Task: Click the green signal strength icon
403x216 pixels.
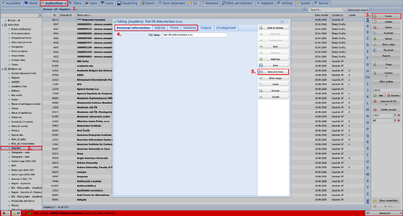Action: click(29, 213)
